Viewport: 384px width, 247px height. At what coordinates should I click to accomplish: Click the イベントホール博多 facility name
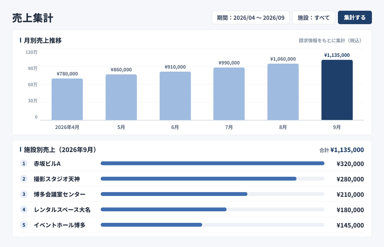[60, 225]
